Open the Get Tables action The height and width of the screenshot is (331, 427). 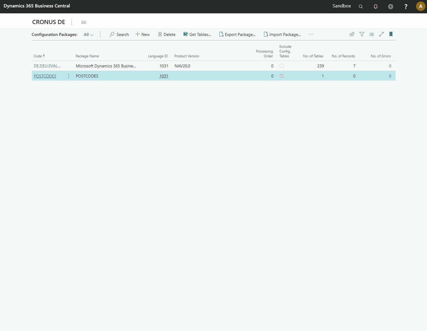point(197,34)
